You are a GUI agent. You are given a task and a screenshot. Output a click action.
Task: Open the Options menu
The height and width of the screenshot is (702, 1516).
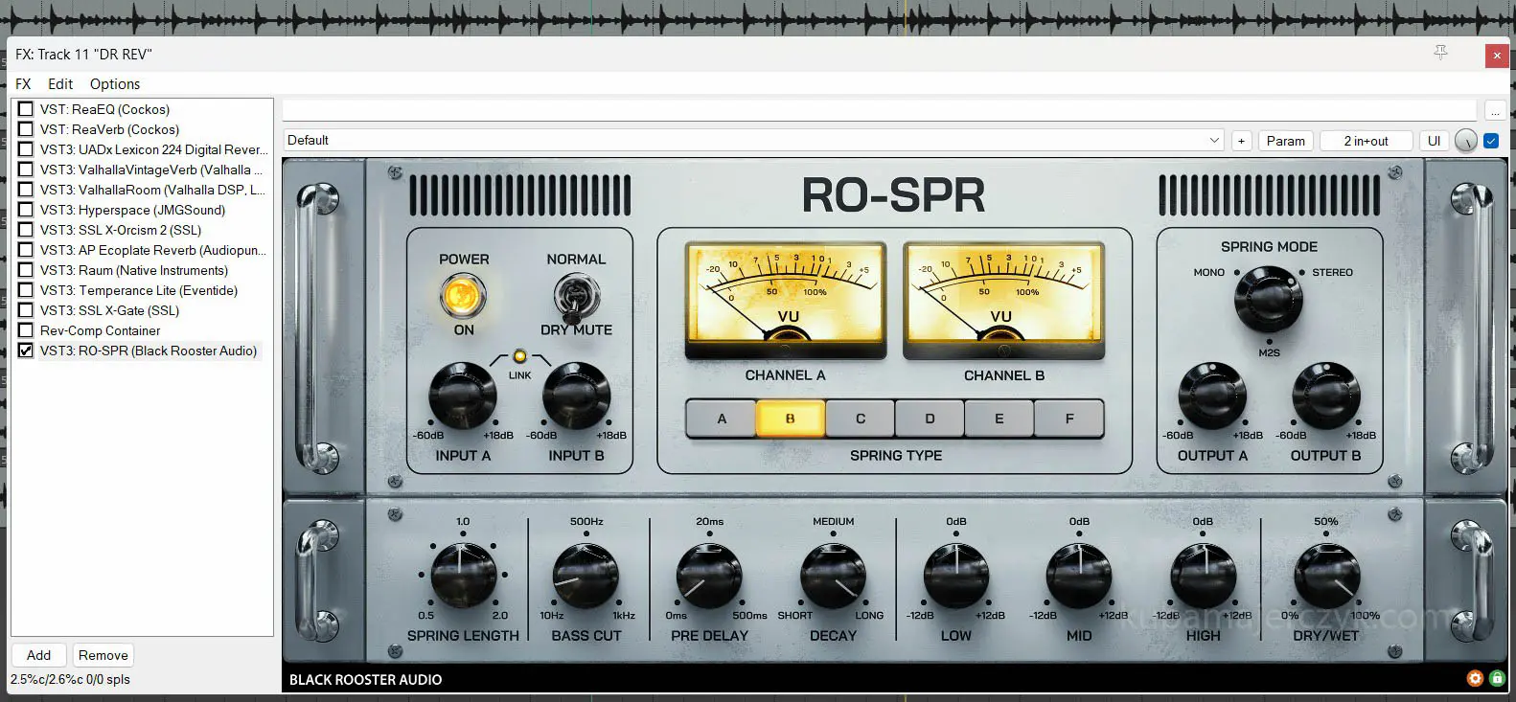(x=115, y=84)
